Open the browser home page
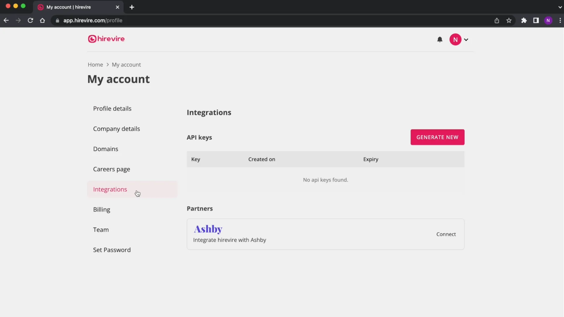 pos(42,20)
